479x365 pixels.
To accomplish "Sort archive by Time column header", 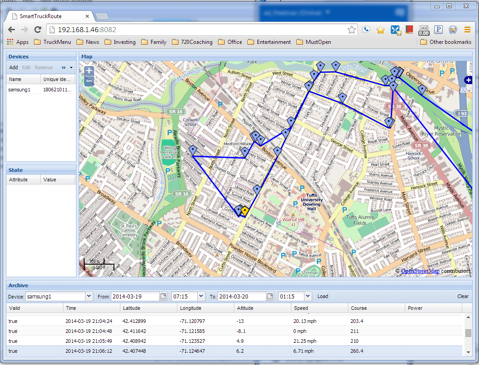I will 92,308.
